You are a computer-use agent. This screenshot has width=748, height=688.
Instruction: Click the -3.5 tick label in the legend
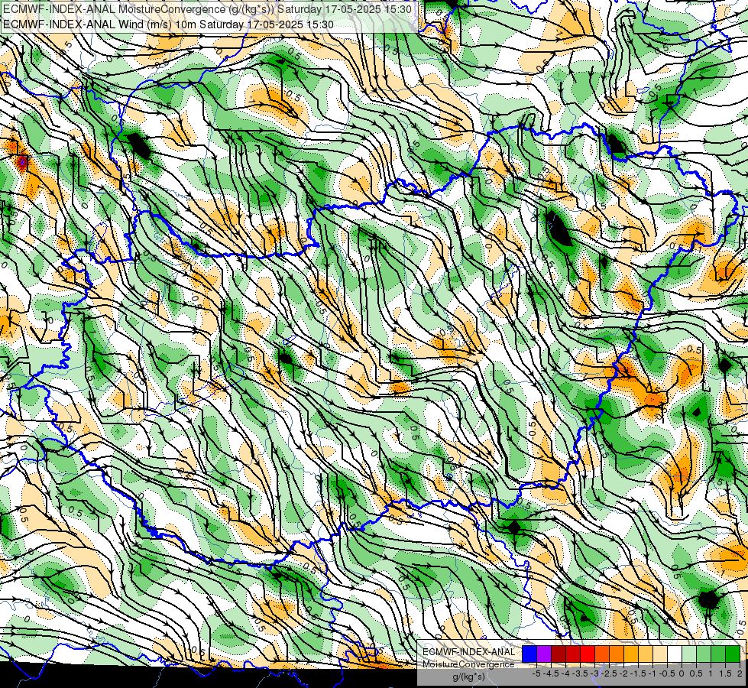point(580,673)
